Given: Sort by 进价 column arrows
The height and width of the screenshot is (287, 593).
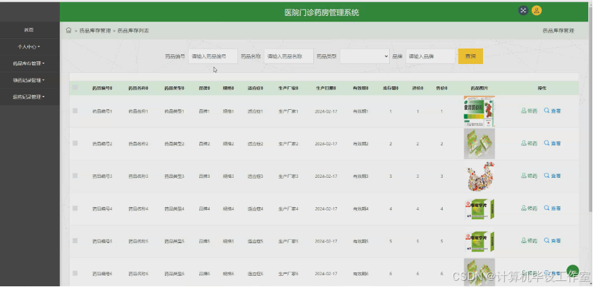Looking at the screenshot, I should [422, 88].
